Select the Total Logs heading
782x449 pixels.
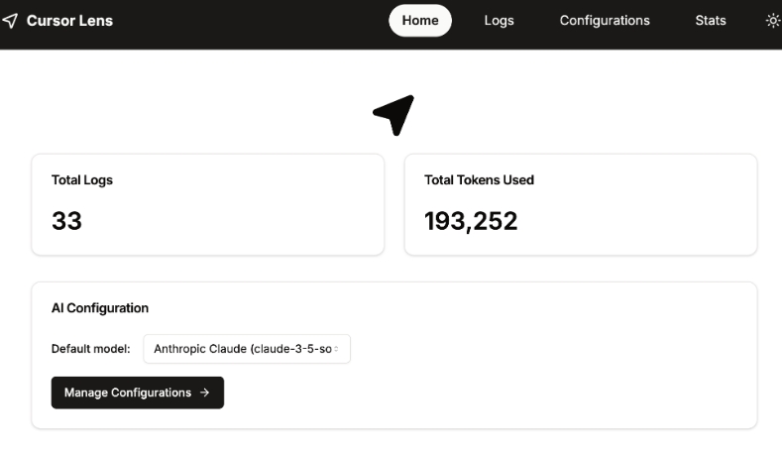[82, 180]
